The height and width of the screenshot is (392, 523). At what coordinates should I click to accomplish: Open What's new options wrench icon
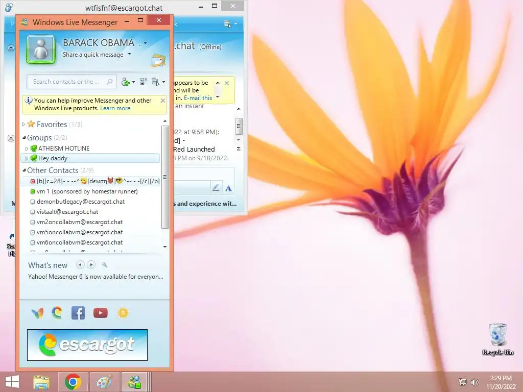pos(104,265)
